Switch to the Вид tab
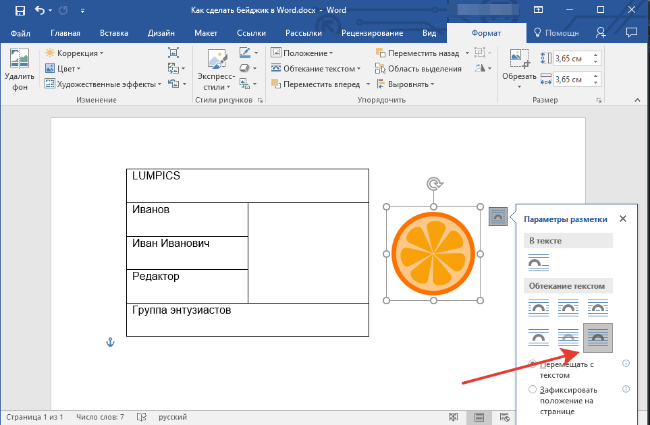The height and width of the screenshot is (425, 650). pyautogui.click(x=429, y=33)
